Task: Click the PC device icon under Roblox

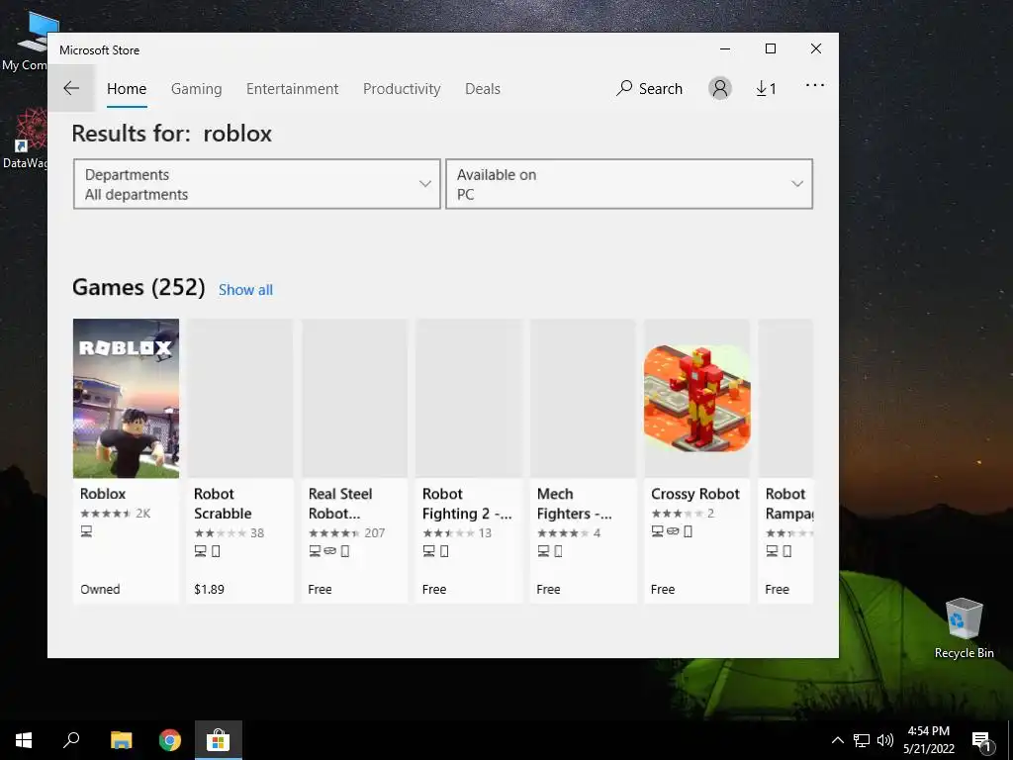Action: pos(86,531)
